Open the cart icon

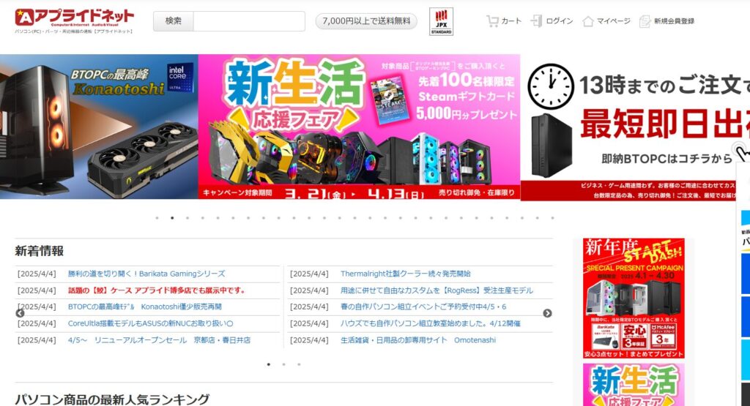point(492,21)
